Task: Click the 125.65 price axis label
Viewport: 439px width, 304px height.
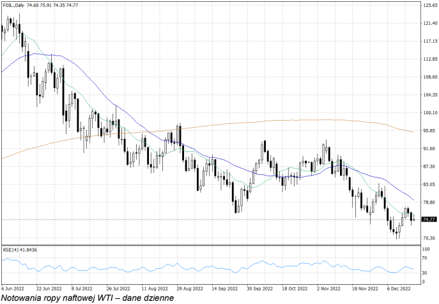Action: (x=429, y=5)
